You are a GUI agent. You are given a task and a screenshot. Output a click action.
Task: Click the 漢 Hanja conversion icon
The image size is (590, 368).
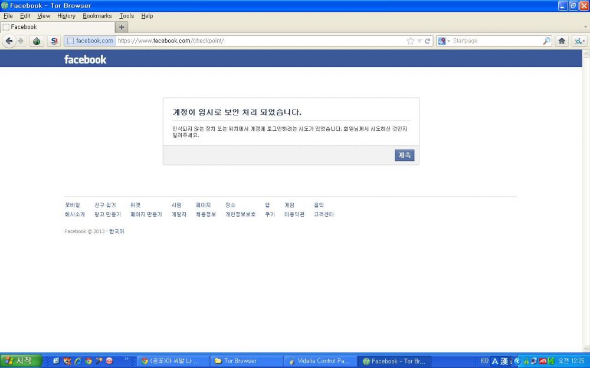click(x=504, y=362)
